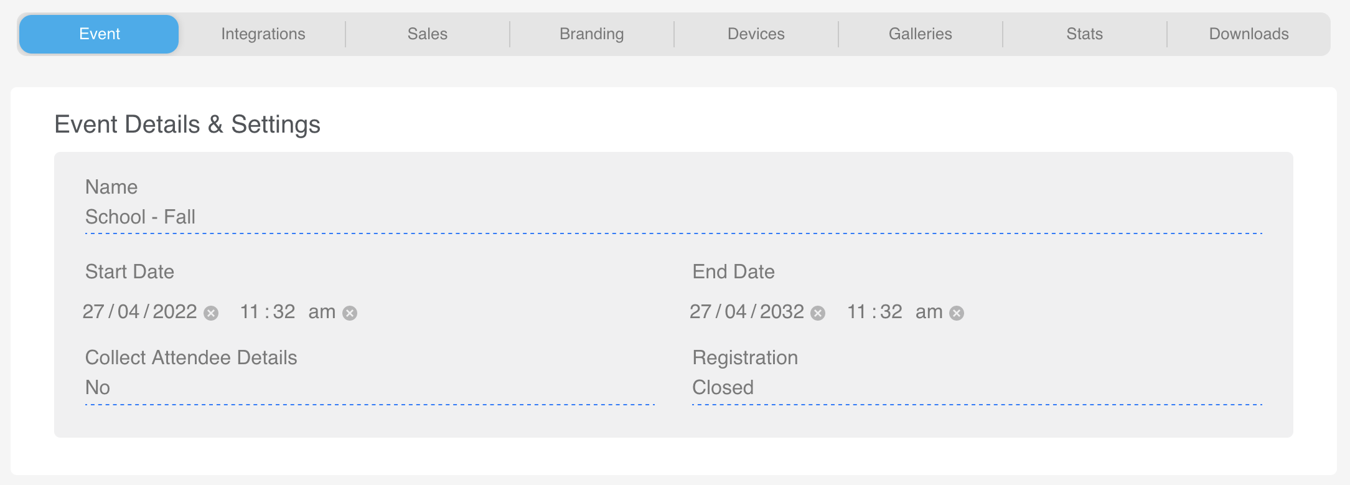Screen dimensions: 1350x485
Task: Go to the Branding tab
Action: point(592,34)
